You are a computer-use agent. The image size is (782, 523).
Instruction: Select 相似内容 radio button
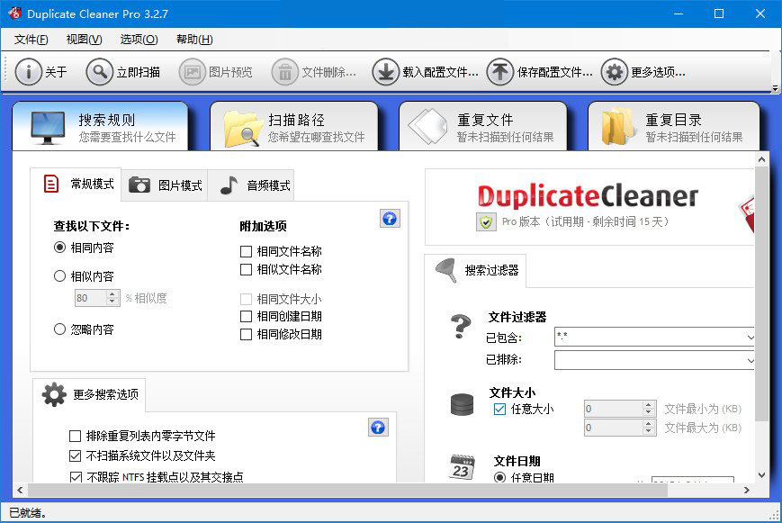(x=59, y=276)
